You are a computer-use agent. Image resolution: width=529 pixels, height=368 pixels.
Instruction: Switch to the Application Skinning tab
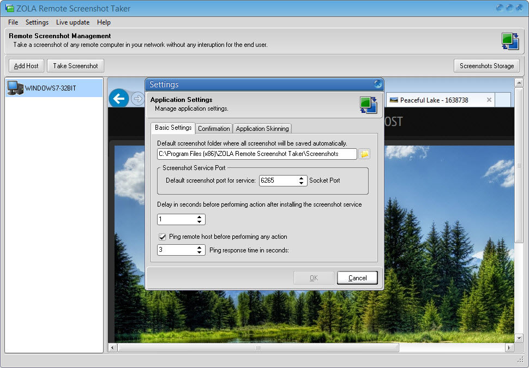point(262,129)
